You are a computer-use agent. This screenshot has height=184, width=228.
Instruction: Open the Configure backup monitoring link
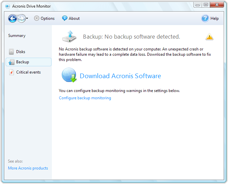(85, 98)
